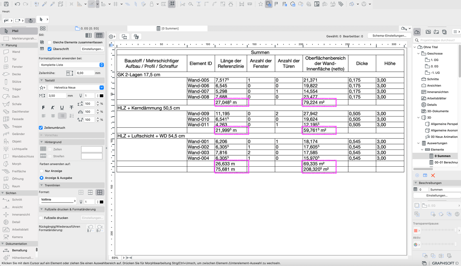Click the Redo arrow in the top toolbar
The width and height of the screenshot is (461, 266).
click(x=25, y=4)
